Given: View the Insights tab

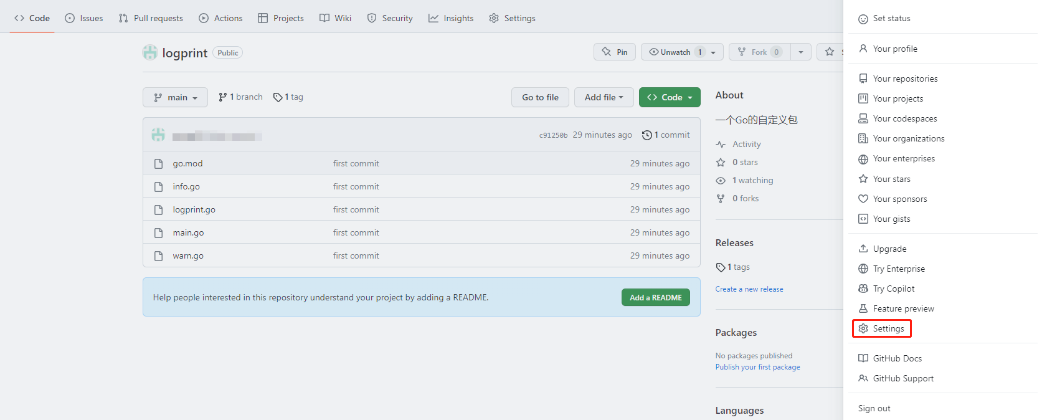Looking at the screenshot, I should pos(451,18).
